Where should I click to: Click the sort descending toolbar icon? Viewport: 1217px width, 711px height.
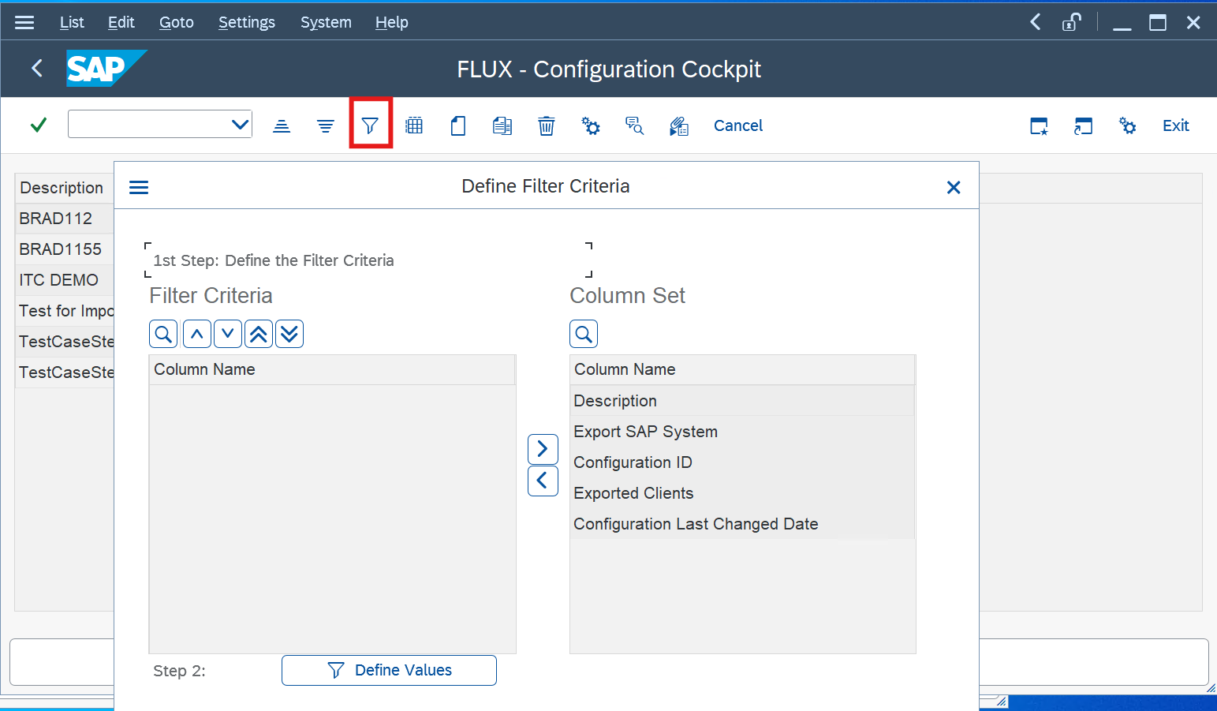coord(325,125)
